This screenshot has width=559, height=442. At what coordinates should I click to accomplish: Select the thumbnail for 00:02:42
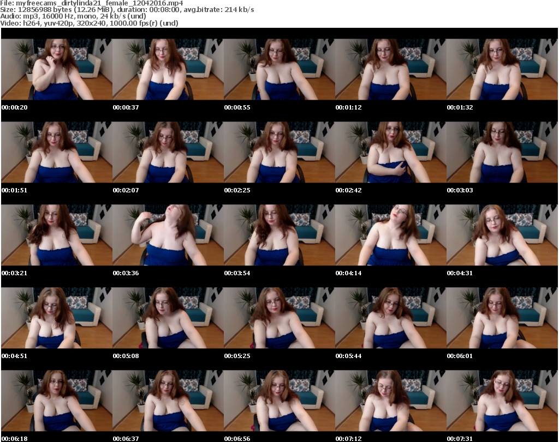click(390, 152)
